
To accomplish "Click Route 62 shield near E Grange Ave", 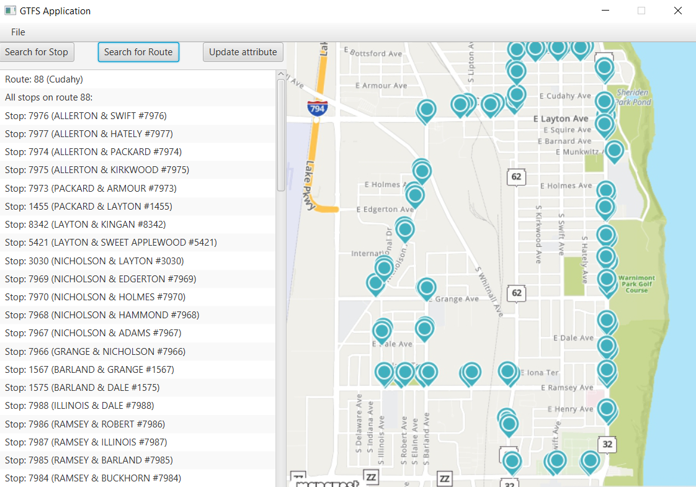I will [x=516, y=293].
